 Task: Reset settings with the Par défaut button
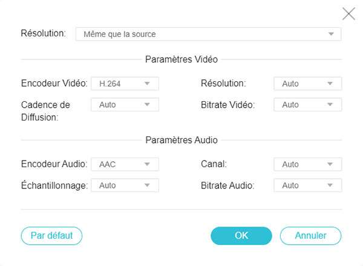coord(51,236)
